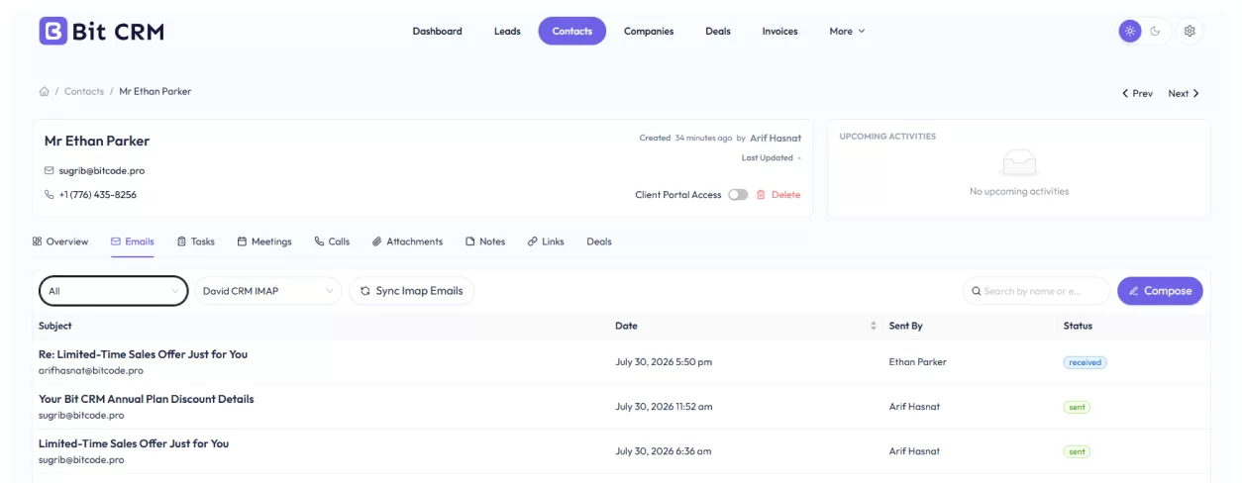The image size is (1242, 483).
Task: Click the magnifier icon in search box
Action: point(977,291)
